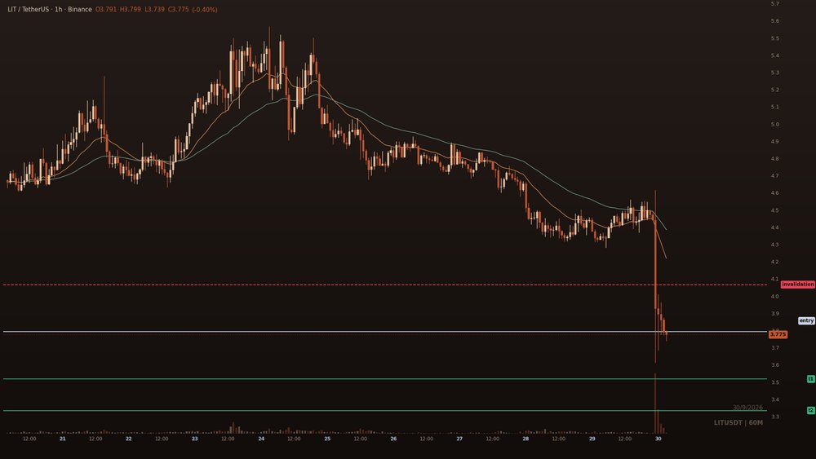816x459 pixels.
Task: Click the 5.3 price axis label
Action: point(775,73)
